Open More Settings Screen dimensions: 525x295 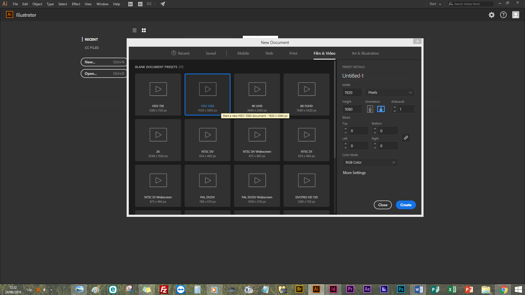354,173
